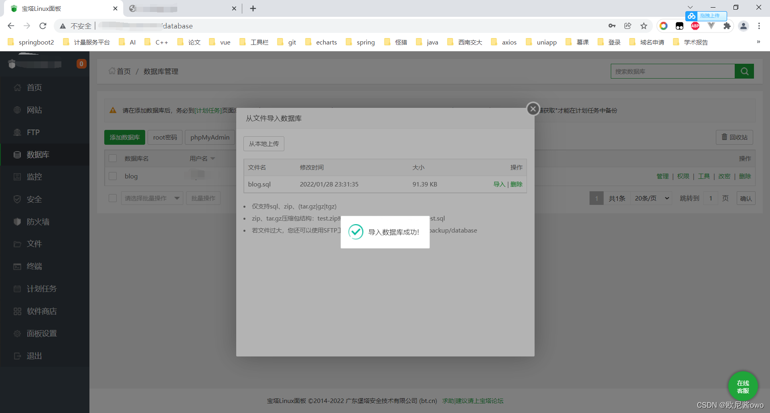Click the 批量操作 button

click(x=203, y=198)
